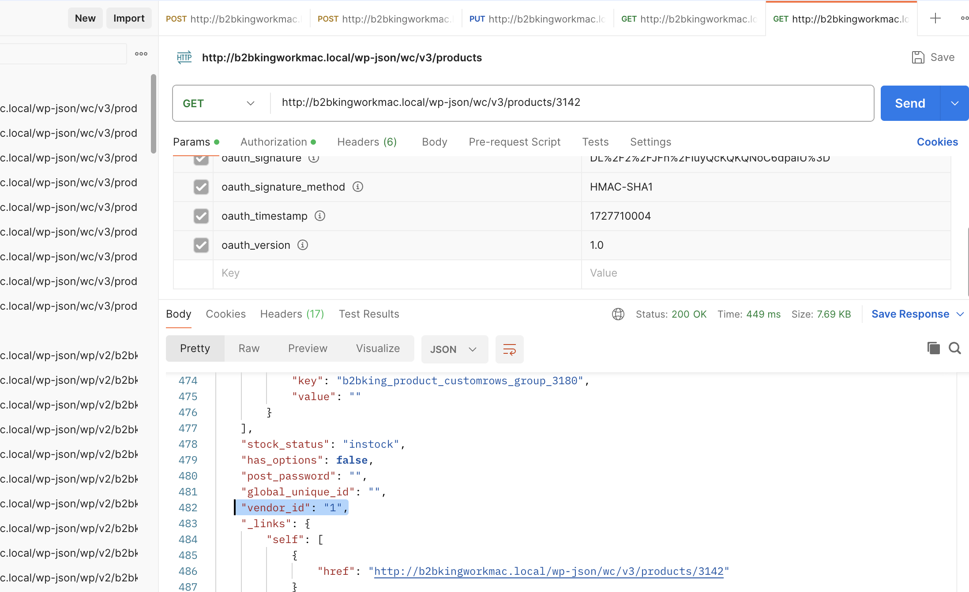Click info icon next to oauth_version
969x592 pixels.
(x=303, y=245)
